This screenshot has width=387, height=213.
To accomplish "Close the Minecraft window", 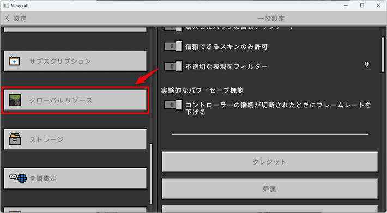I will click(x=378, y=5).
